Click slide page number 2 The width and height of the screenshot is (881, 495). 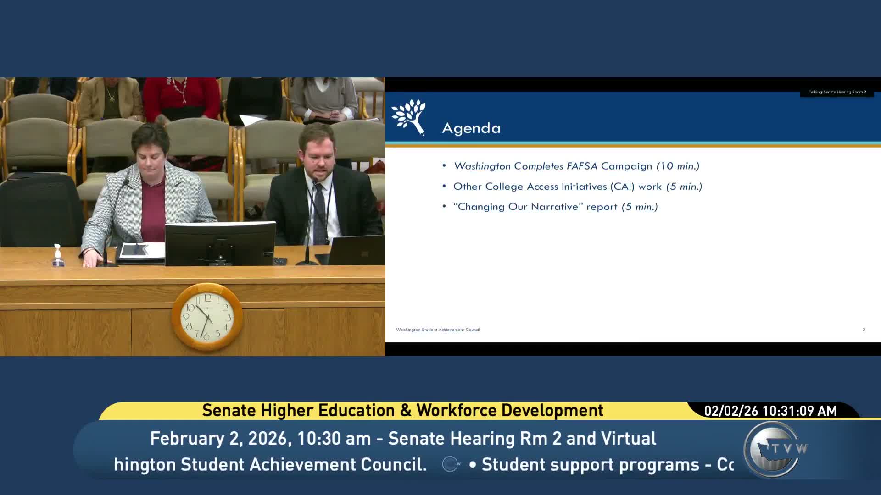click(864, 330)
